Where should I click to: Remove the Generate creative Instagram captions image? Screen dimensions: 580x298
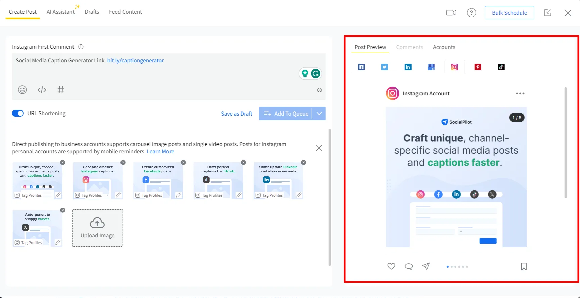coord(123,162)
